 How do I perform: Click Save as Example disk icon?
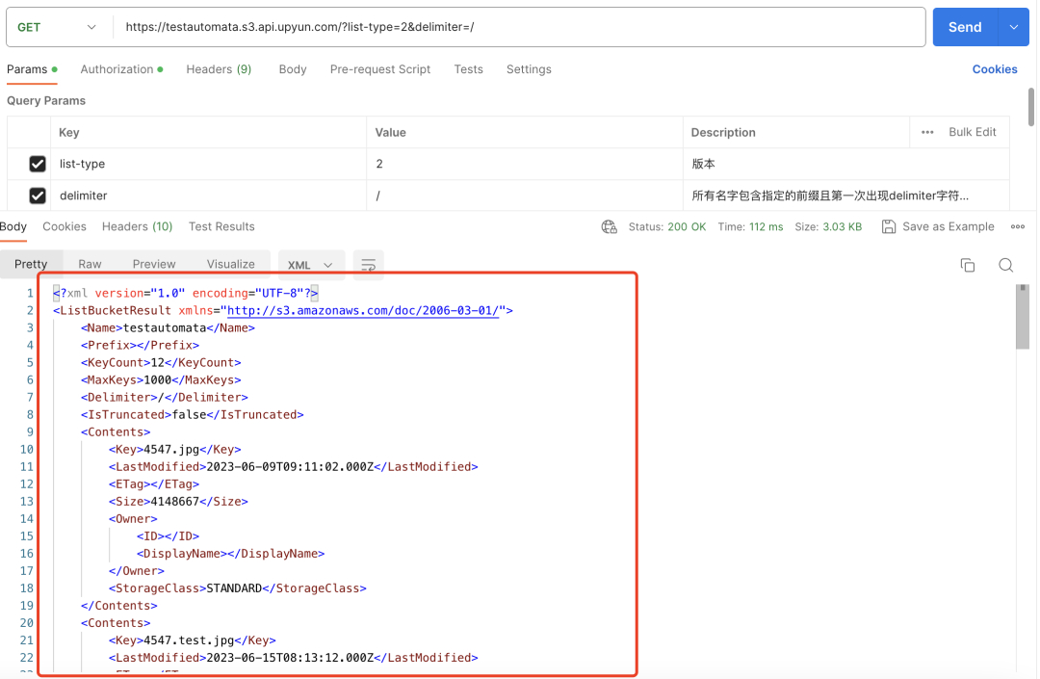click(888, 226)
